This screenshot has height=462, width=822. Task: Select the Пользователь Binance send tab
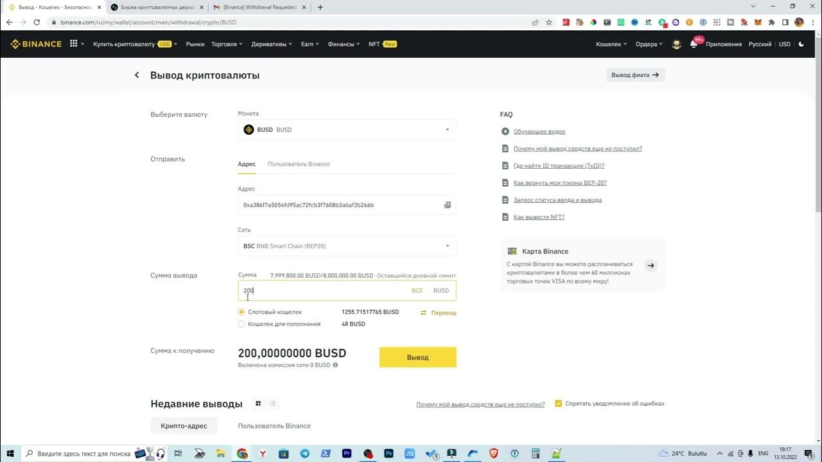coord(299,164)
